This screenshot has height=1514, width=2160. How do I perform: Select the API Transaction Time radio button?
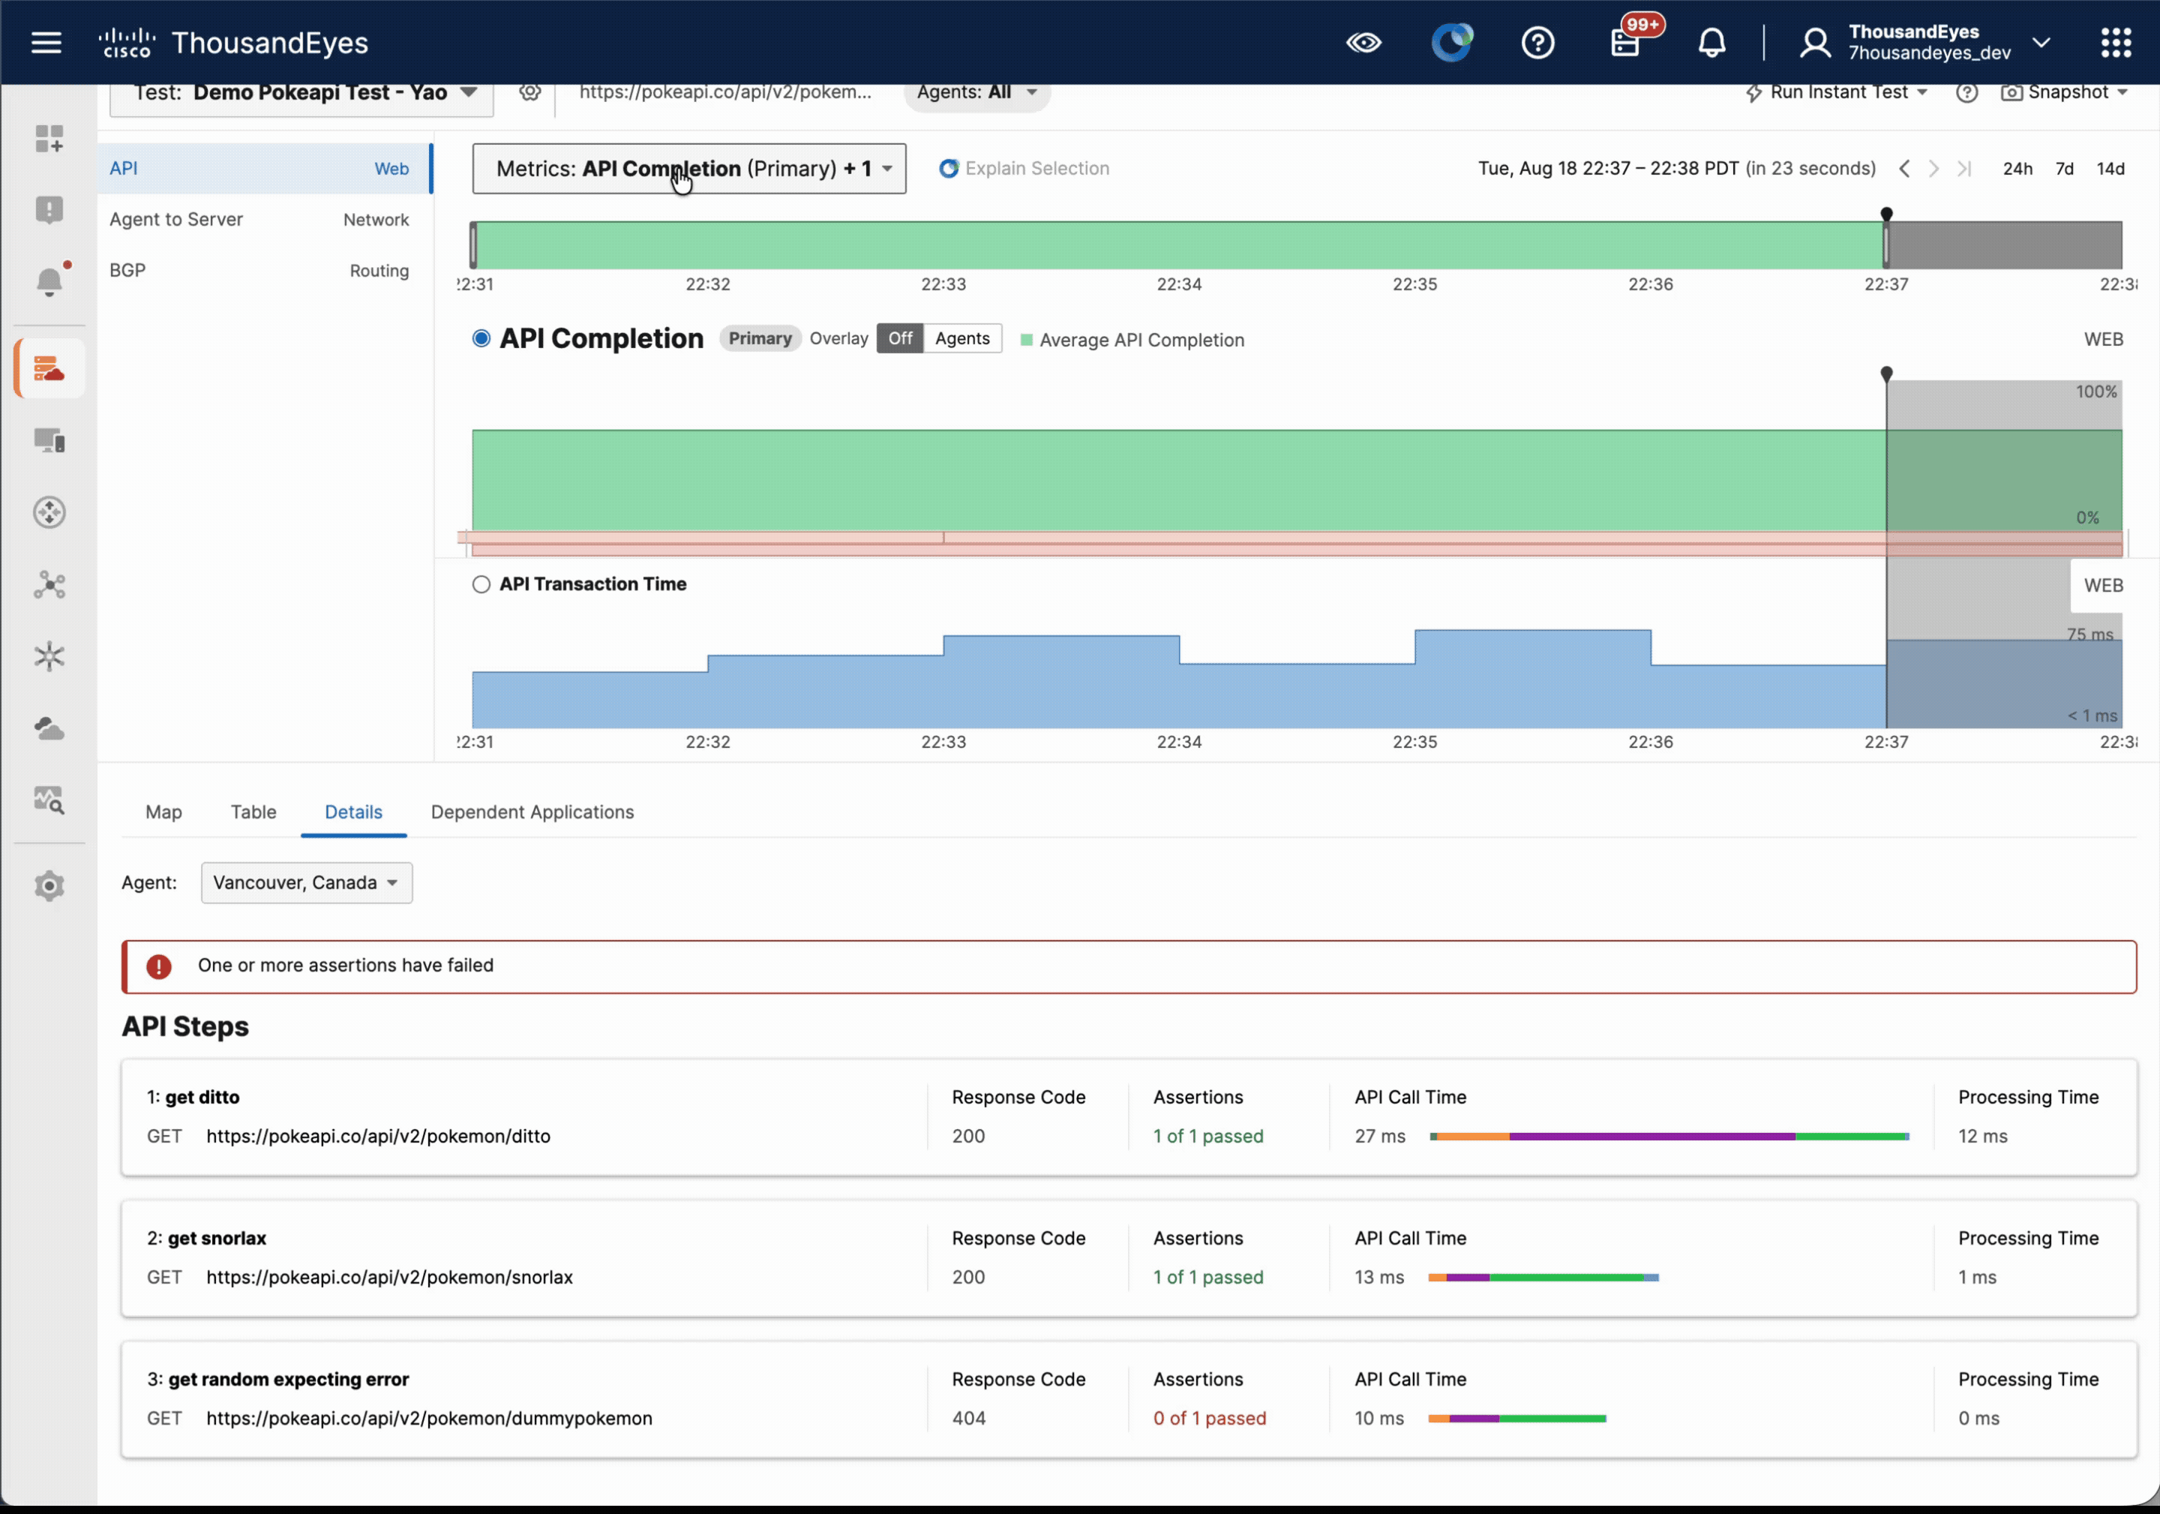[481, 584]
